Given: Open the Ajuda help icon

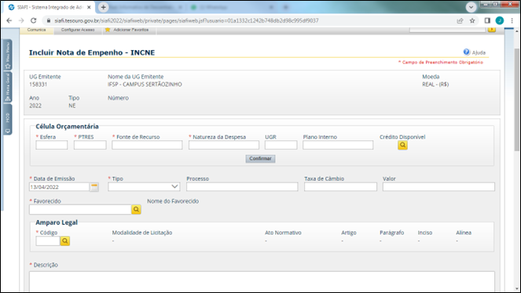Looking at the screenshot, I should pos(467,52).
